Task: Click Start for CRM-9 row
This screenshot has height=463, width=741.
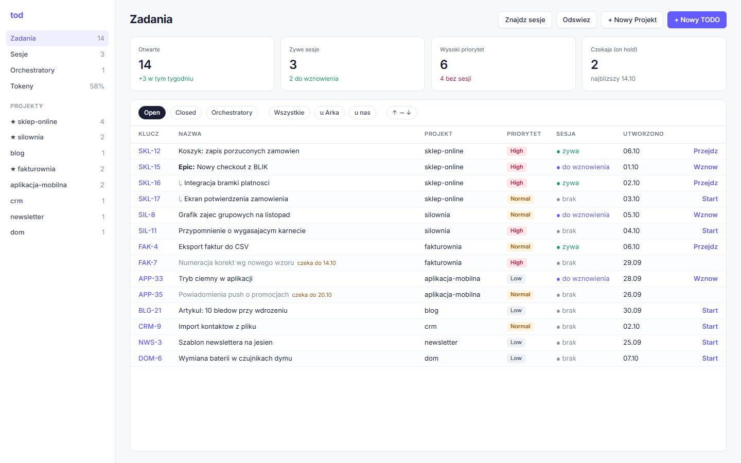Action: [x=710, y=326]
